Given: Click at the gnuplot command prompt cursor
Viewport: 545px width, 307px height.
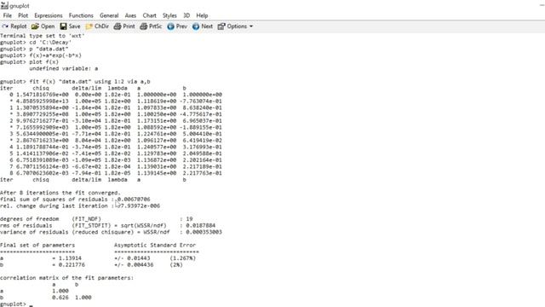Looking at the screenshot, I should point(31,304).
